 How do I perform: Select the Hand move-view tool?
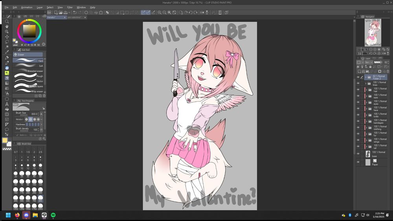7,27
